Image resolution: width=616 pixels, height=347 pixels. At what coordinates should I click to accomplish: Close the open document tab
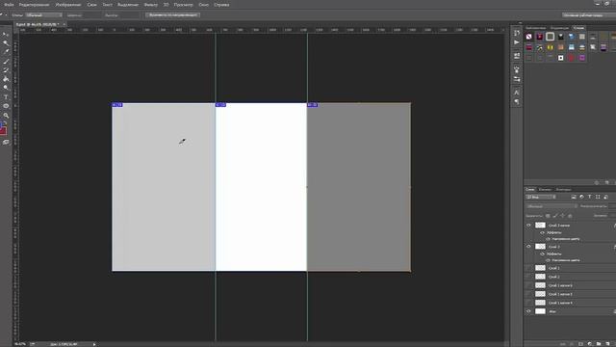(64, 24)
